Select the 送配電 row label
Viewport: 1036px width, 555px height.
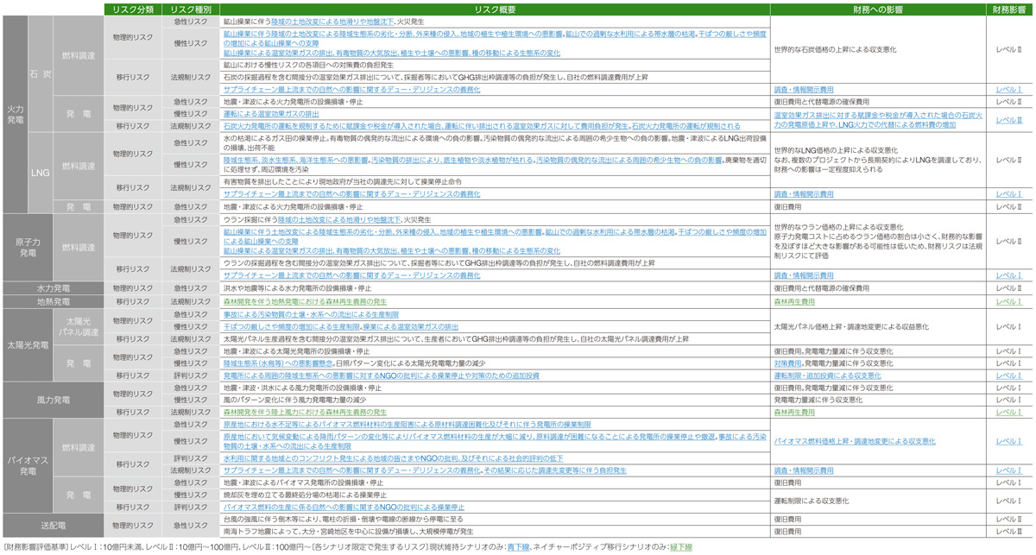[x=54, y=525]
